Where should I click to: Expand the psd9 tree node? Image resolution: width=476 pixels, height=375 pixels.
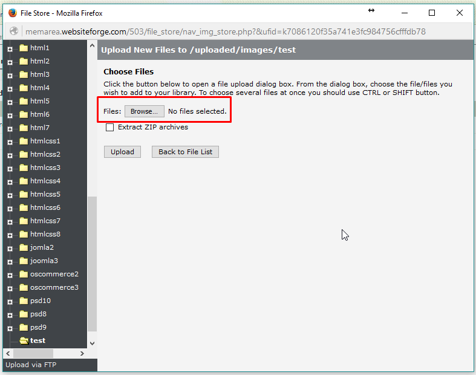click(x=10, y=329)
